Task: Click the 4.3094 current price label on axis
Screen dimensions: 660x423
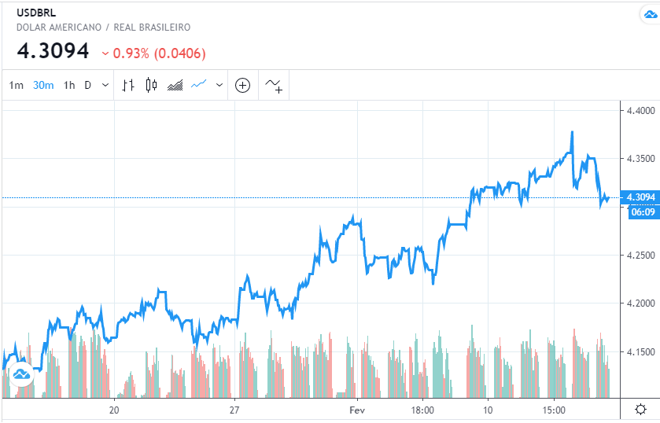Action: coord(640,197)
